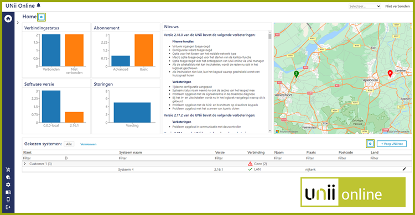Screen dimensions: 415x215
Task: Focus the Versie filter field
Action: (x=230, y=158)
